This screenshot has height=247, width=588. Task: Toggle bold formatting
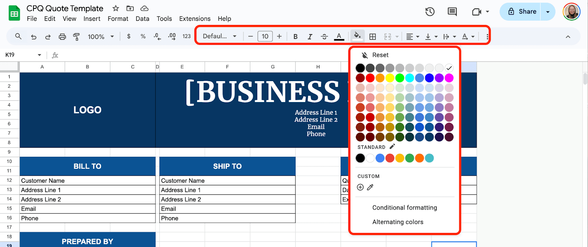coord(295,36)
